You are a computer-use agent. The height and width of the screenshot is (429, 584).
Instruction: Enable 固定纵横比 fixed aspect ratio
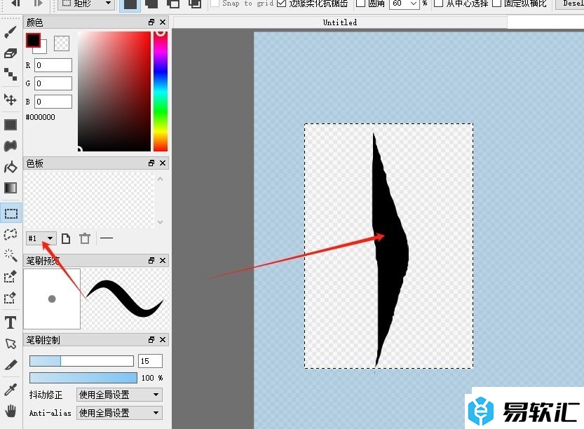pyautogui.click(x=497, y=4)
